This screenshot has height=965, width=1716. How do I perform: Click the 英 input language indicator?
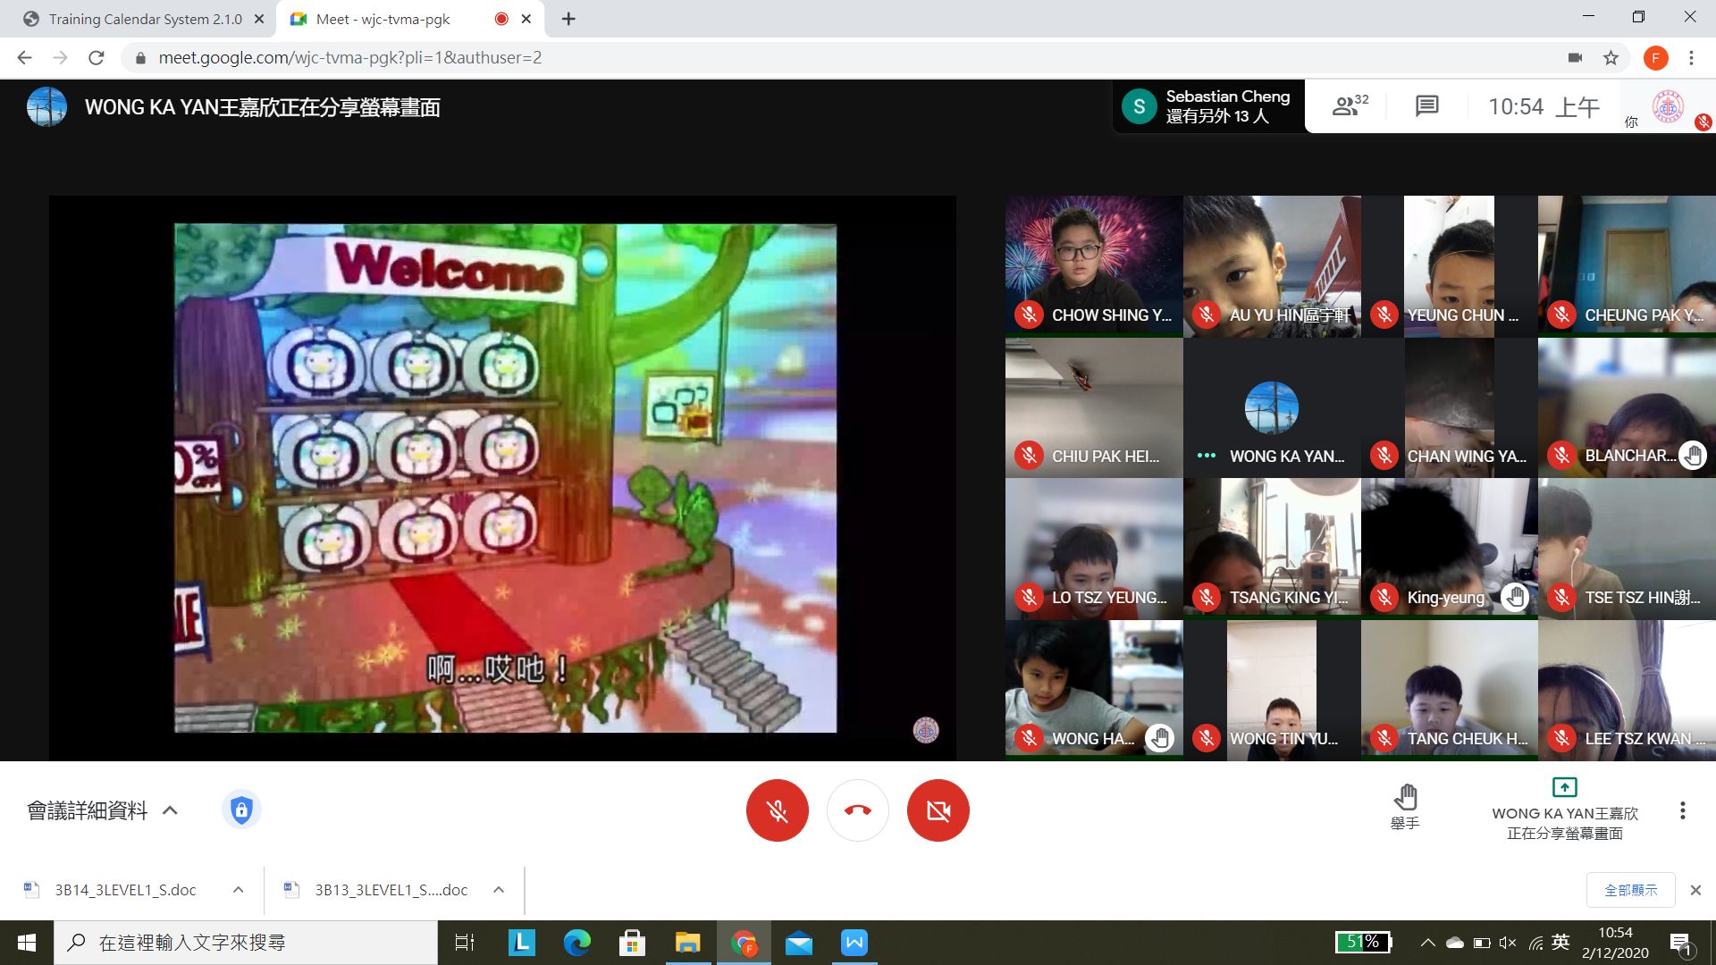pos(1560,942)
